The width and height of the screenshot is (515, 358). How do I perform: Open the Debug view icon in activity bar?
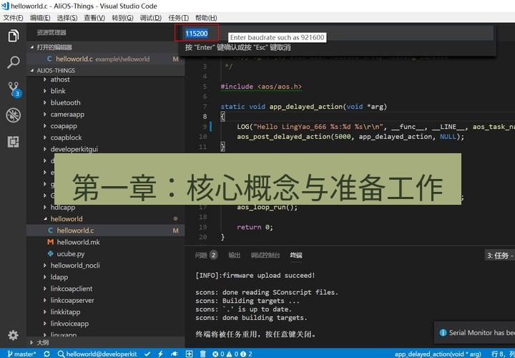[13, 115]
